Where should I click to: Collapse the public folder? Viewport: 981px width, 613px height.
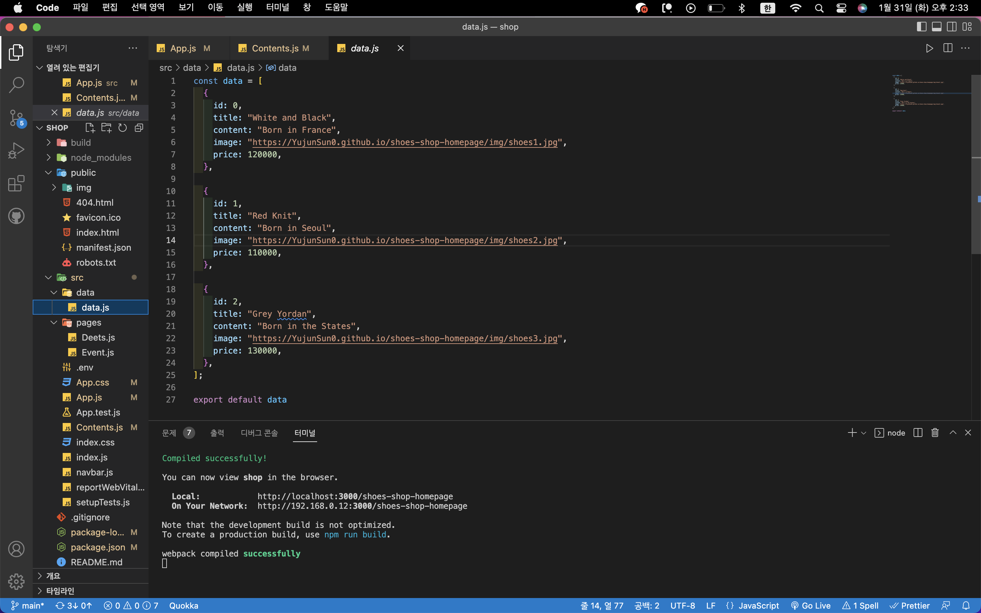(x=49, y=173)
